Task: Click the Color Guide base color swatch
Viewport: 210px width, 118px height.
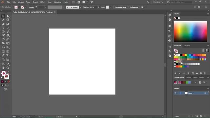Action: [x=175, y=82]
